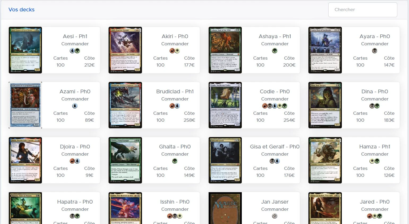The height and width of the screenshot is (224, 409).
Task: Select the Djoira card thumbnail
Action: pos(25,160)
